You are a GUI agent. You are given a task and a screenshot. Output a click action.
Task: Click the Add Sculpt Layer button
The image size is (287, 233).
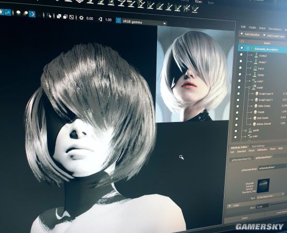point(274,35)
